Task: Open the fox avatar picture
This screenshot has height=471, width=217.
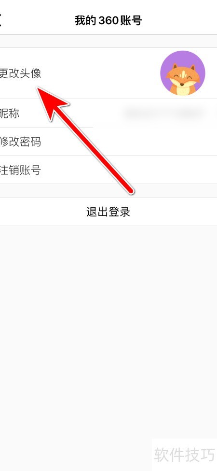Action: pyautogui.click(x=183, y=73)
